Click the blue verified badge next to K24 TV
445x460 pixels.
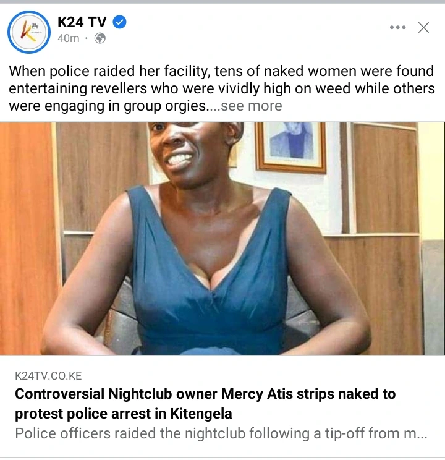tap(120, 22)
